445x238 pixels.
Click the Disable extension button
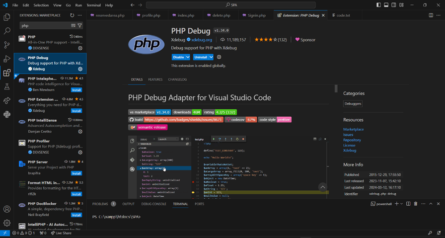click(178, 57)
